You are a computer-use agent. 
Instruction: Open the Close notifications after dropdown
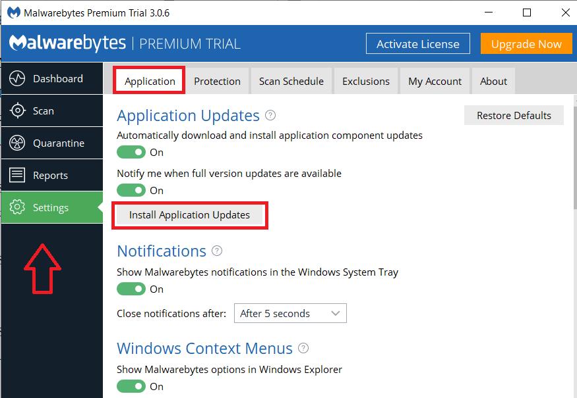pos(290,313)
